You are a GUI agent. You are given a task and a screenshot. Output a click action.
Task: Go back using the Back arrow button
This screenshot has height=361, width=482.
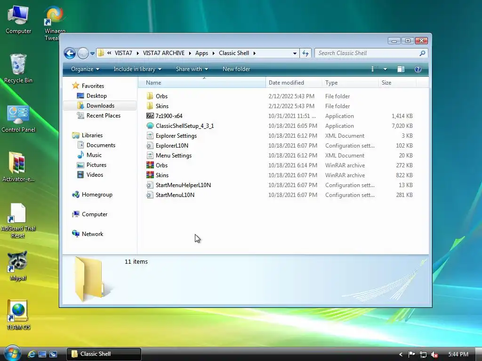(x=70, y=53)
